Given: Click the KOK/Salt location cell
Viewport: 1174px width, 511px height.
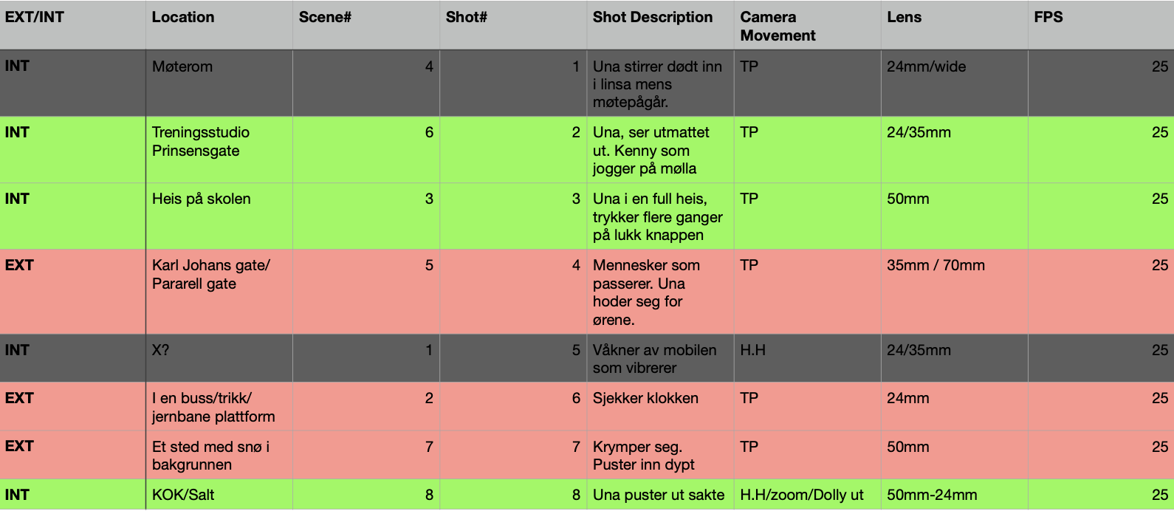Looking at the screenshot, I should pyautogui.click(x=219, y=495).
